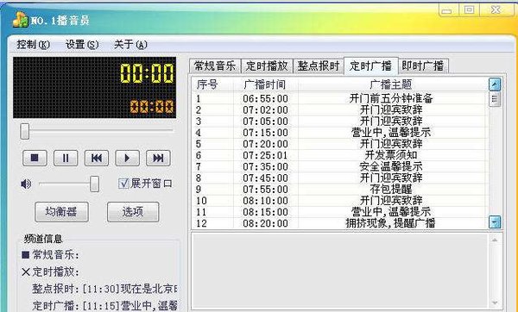Screen dimensions: 518x312
Task: Switch to the 定时播放 tab
Action: coord(267,66)
